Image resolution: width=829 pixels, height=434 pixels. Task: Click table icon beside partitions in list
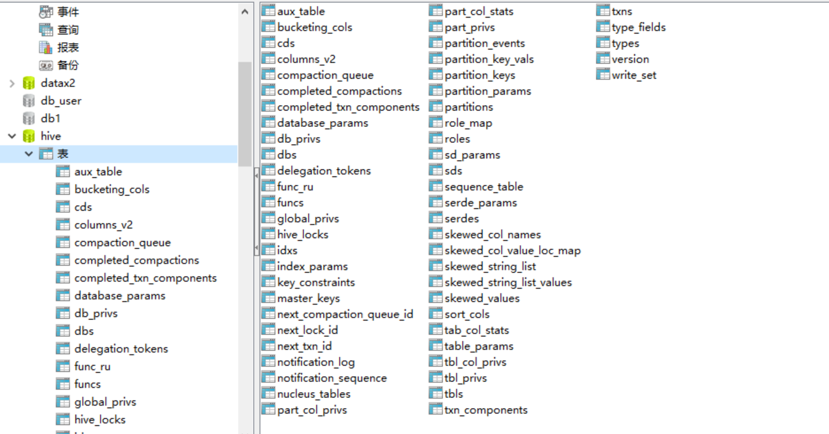436,107
